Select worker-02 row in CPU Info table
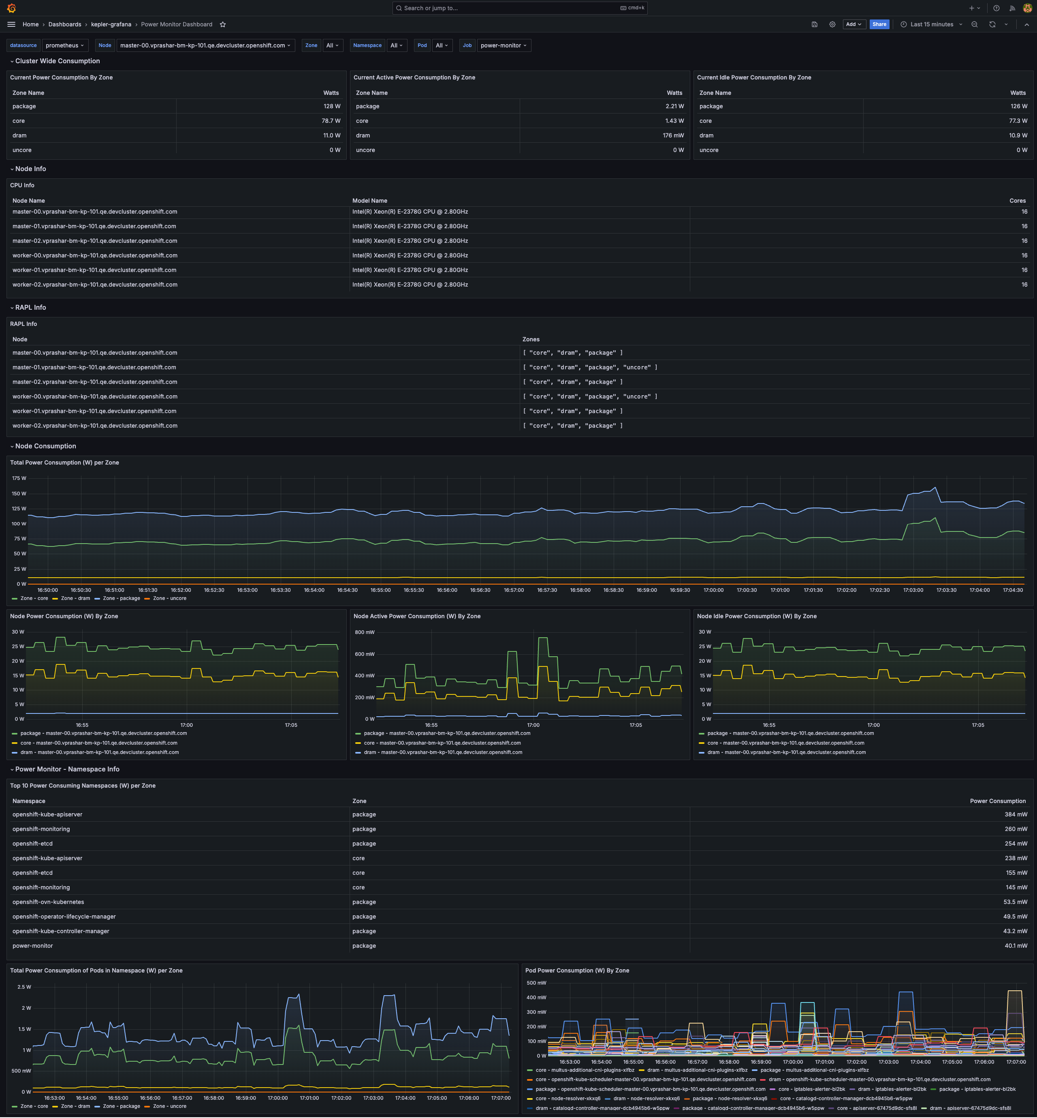Viewport: 1037px width, 1118px height. click(x=520, y=285)
